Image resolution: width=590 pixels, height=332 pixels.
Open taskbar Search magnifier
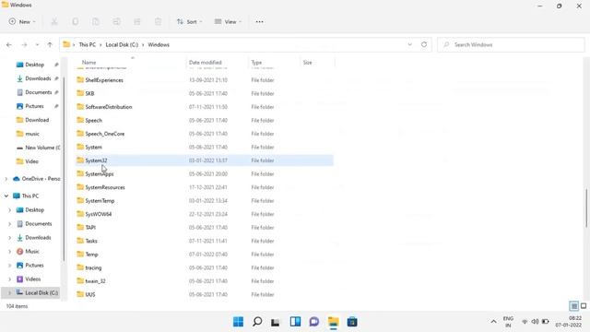(x=257, y=322)
